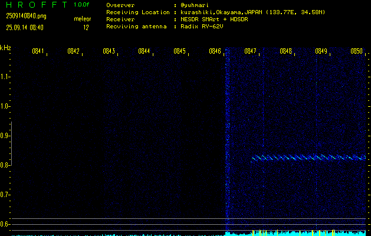Click the 1.1 kHz axis label
This screenshot has width=371, height=236.
tap(4, 77)
